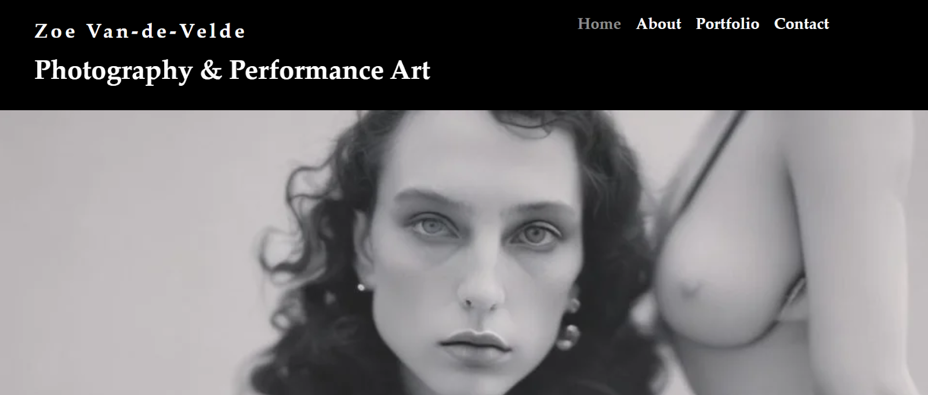This screenshot has height=395, width=928.
Task: Click the Zoe Van-de-Velde site title
Action: [x=140, y=31]
